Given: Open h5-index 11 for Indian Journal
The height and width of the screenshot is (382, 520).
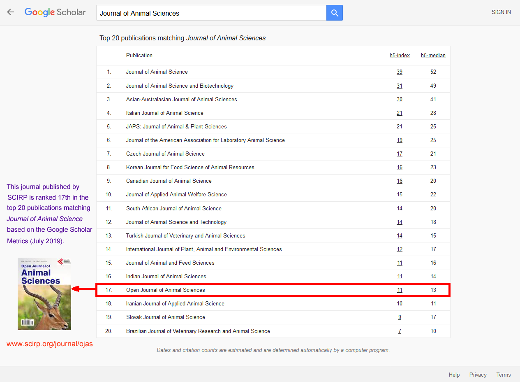Looking at the screenshot, I should point(400,277).
